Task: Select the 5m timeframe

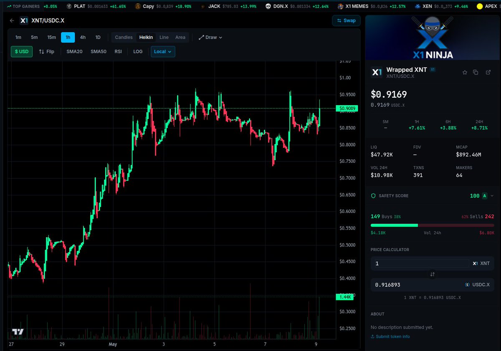Action: 34,37
